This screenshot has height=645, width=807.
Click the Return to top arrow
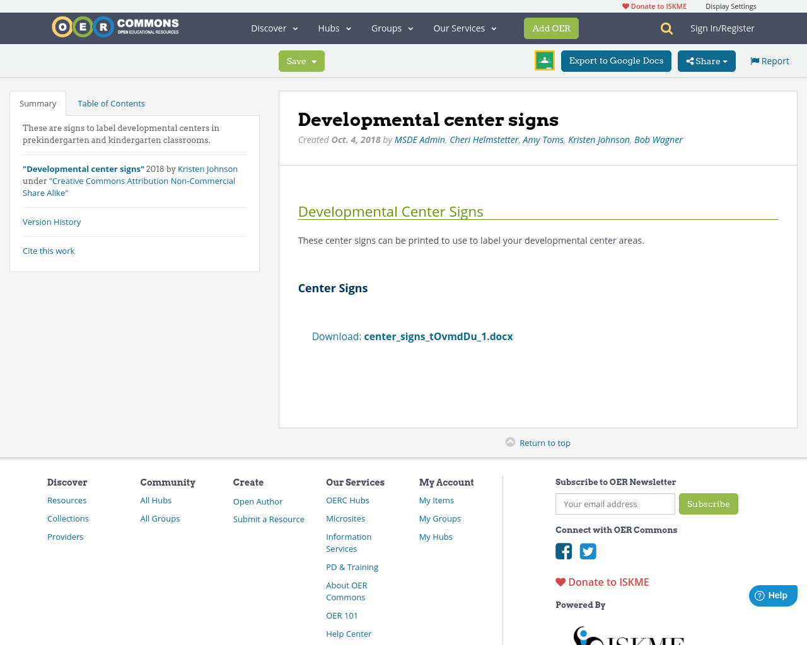pyautogui.click(x=510, y=442)
